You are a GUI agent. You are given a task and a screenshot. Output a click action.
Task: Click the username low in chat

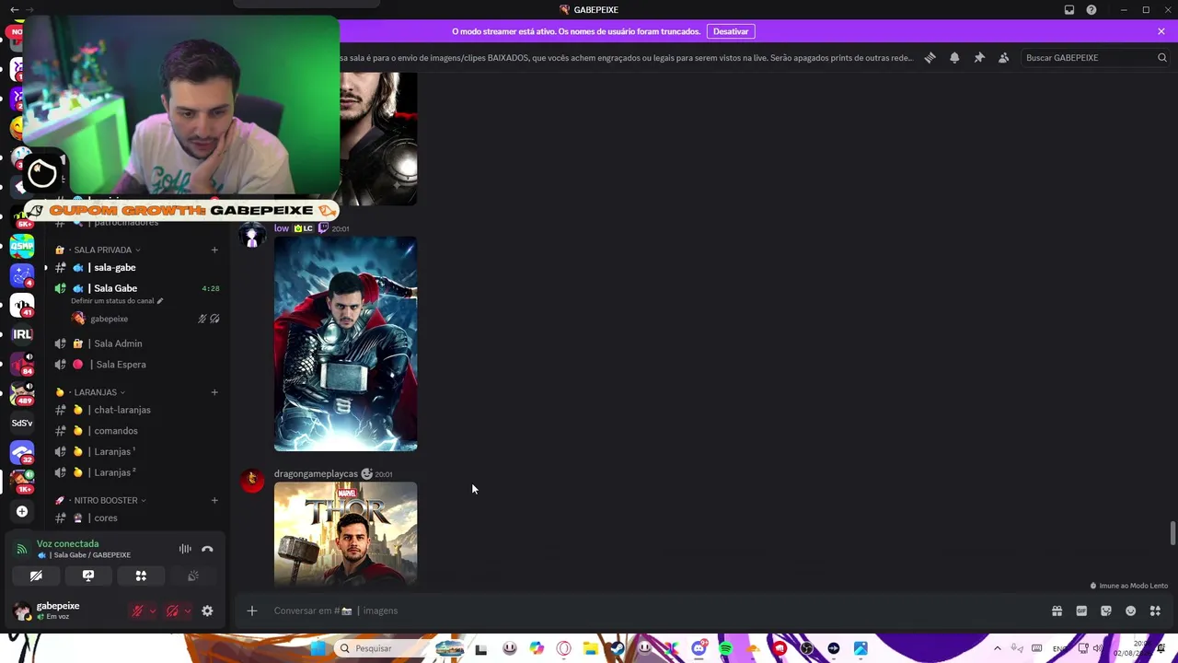point(282,228)
